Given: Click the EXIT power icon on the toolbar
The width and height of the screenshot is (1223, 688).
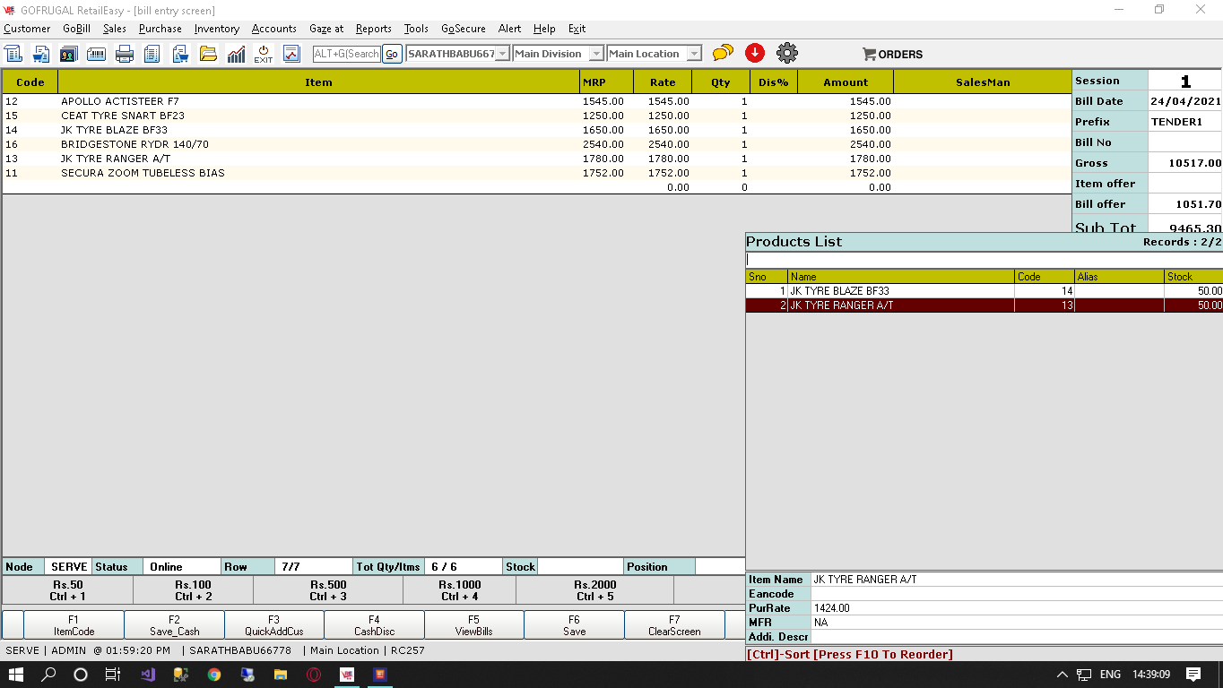Looking at the screenshot, I should point(263,54).
